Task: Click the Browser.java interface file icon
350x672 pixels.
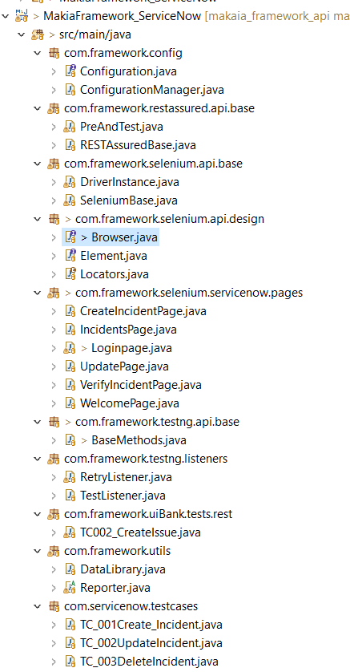Action: [x=70, y=237]
